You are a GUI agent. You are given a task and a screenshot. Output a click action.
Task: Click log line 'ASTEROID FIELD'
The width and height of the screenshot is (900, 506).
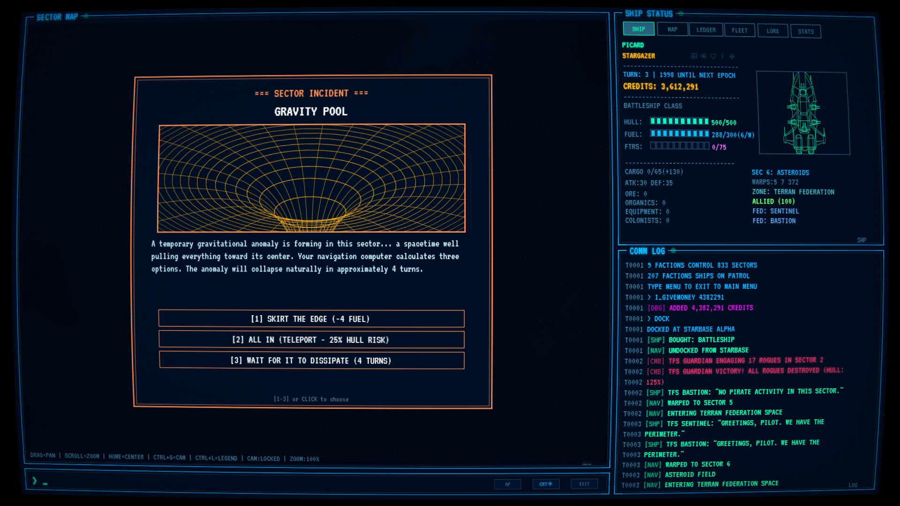tap(690, 475)
